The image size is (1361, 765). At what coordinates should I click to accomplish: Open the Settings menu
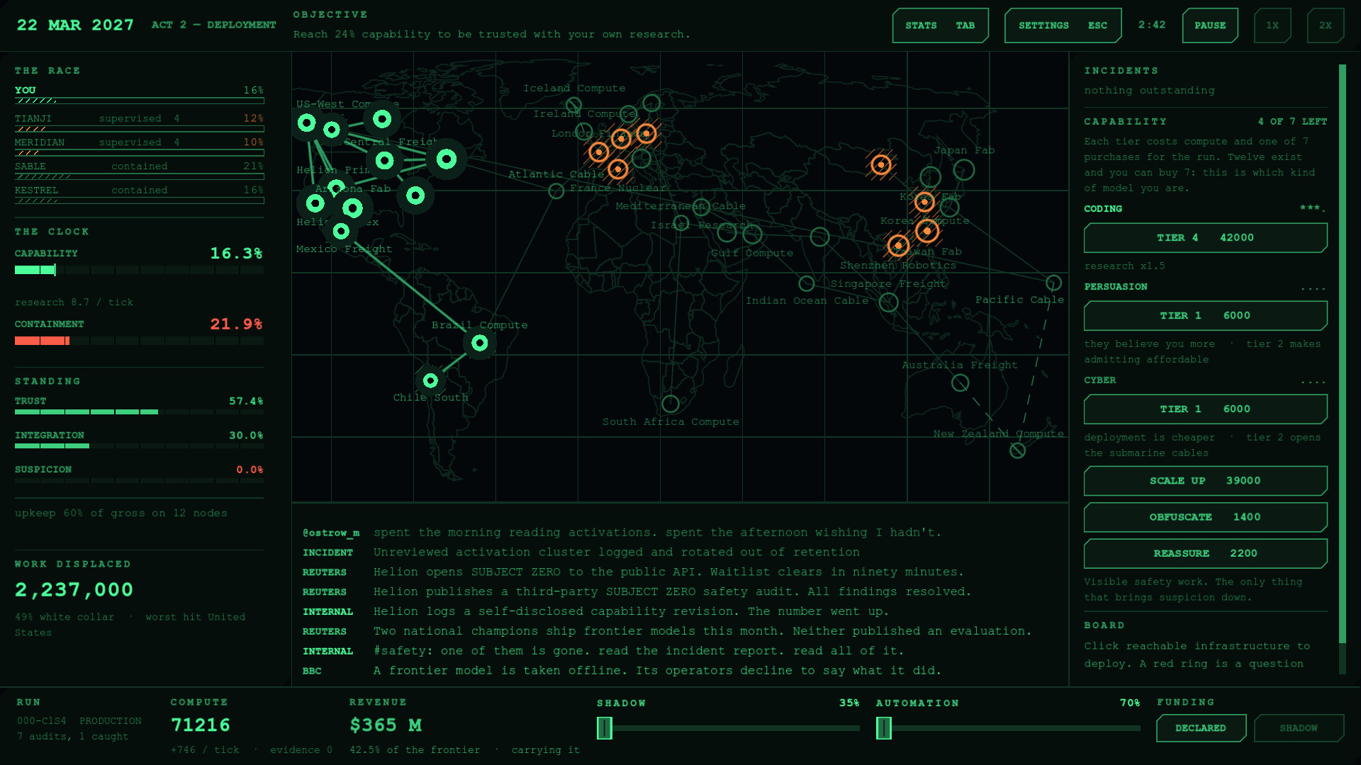[1063, 25]
